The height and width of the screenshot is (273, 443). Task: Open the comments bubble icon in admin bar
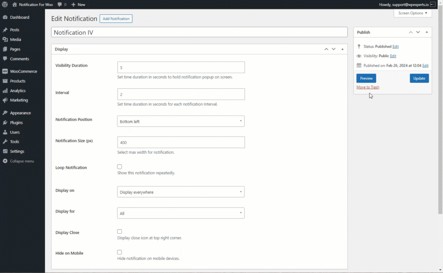click(60, 4)
